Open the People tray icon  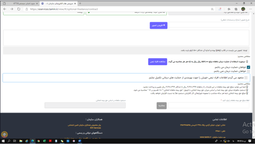coord(216,141)
